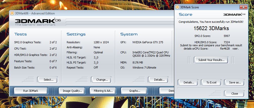Screen dimensions: 254x108
Task: Click the Congratulations message text
Action: 211,22
